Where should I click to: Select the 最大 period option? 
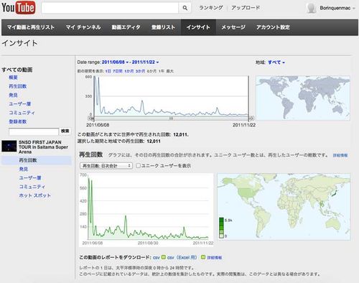coord(169,71)
